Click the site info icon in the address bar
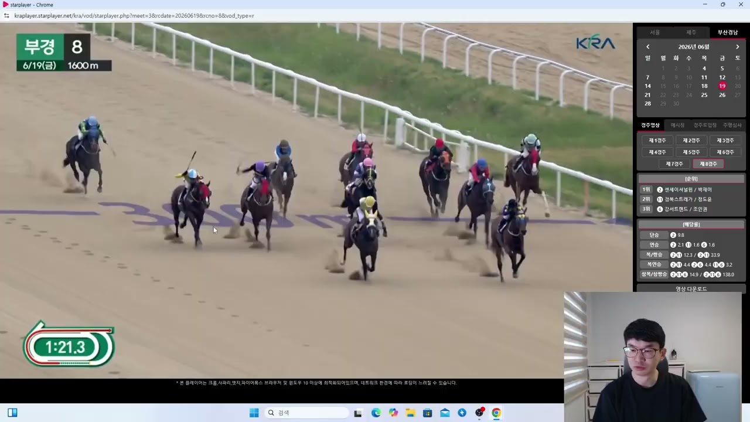Viewport: 750px width, 422px height. tap(7, 16)
